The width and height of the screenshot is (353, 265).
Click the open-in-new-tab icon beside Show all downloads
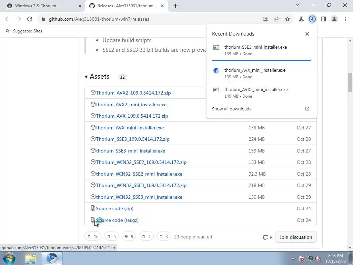307,109
